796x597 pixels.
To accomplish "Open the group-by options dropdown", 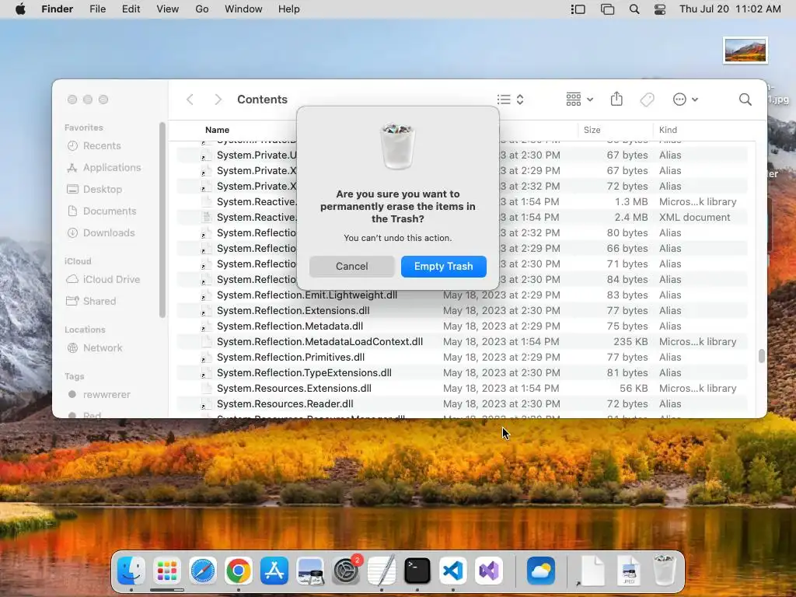I will (x=579, y=99).
